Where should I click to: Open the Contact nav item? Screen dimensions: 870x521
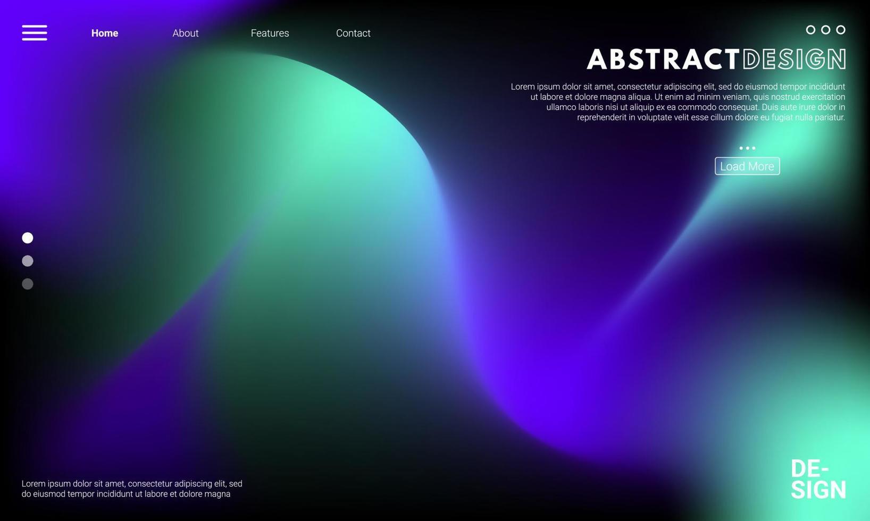(353, 33)
